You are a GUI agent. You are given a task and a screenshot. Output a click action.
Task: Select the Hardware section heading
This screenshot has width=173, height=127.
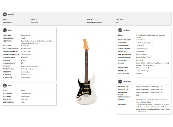[127, 30]
